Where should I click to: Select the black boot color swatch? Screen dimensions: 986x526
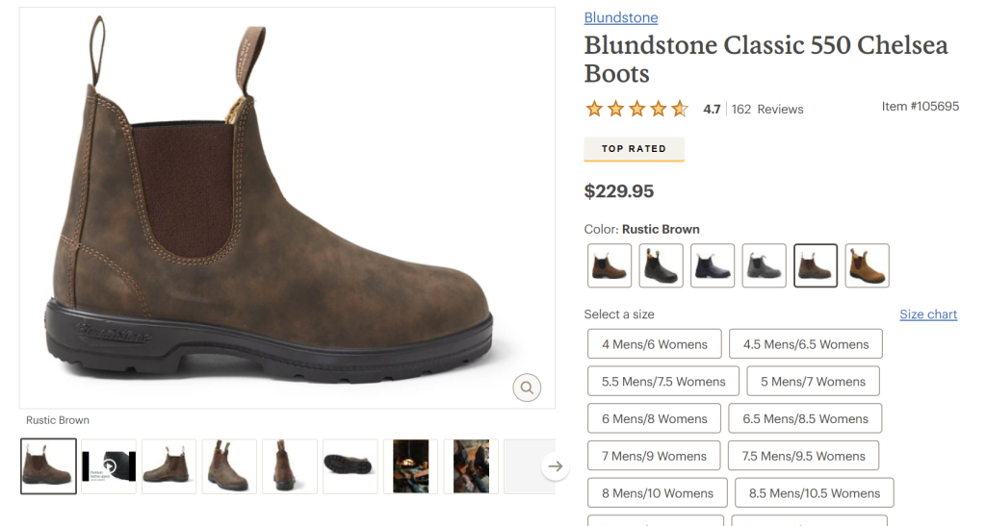pyautogui.click(x=661, y=265)
